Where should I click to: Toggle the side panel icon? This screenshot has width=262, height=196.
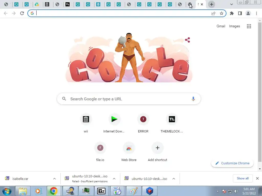coord(240,13)
